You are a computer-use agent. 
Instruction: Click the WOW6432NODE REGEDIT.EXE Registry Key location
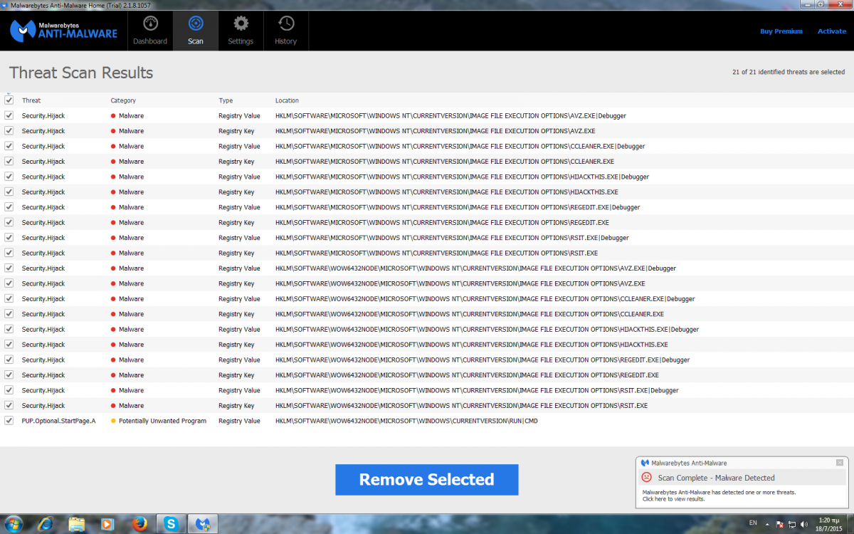click(x=467, y=375)
